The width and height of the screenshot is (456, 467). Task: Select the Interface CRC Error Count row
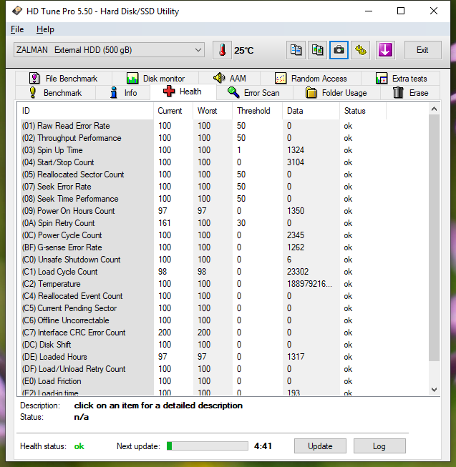[203, 333]
